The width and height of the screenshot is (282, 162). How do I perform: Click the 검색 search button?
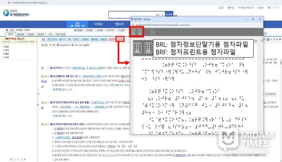[x=169, y=14]
